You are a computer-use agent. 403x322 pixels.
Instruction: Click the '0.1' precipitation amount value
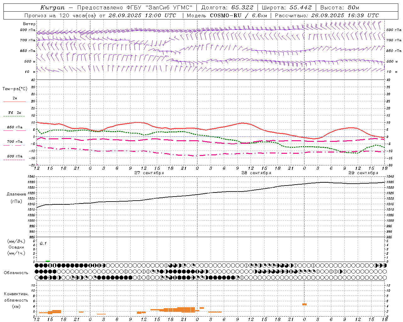point(43,243)
